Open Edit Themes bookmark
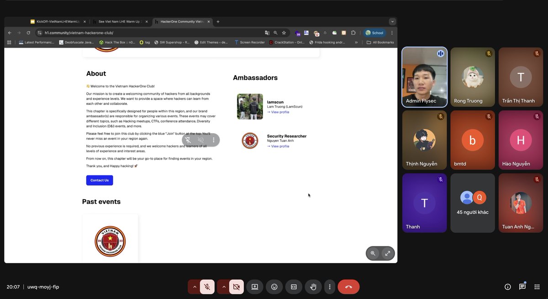 point(211,42)
